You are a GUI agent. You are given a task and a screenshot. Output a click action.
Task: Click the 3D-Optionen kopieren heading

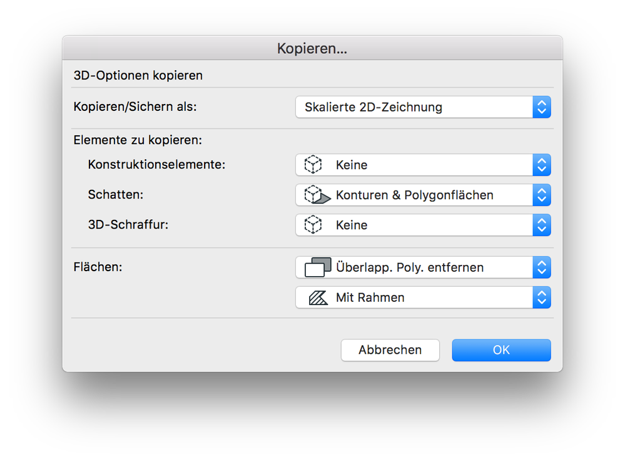click(138, 76)
